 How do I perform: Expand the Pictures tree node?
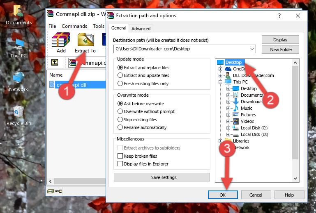coord(228,115)
